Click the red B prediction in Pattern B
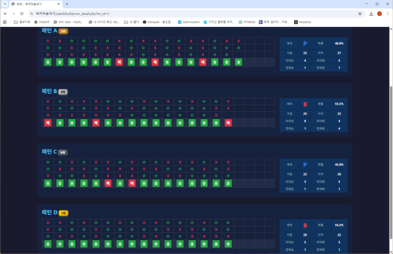The image size is (393, 254). [x=305, y=104]
